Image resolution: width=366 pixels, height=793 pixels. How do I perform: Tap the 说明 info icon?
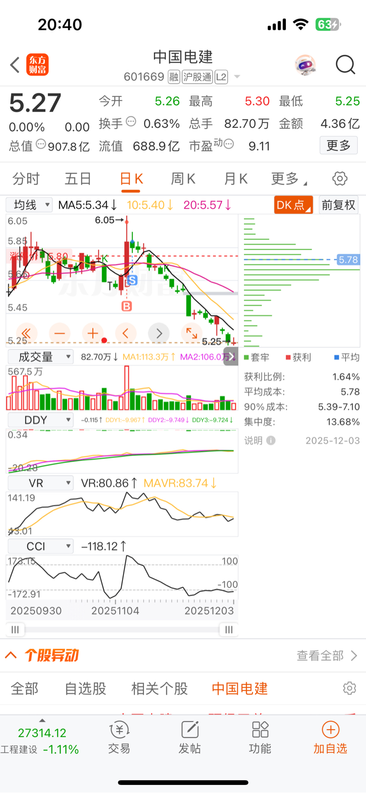click(271, 441)
